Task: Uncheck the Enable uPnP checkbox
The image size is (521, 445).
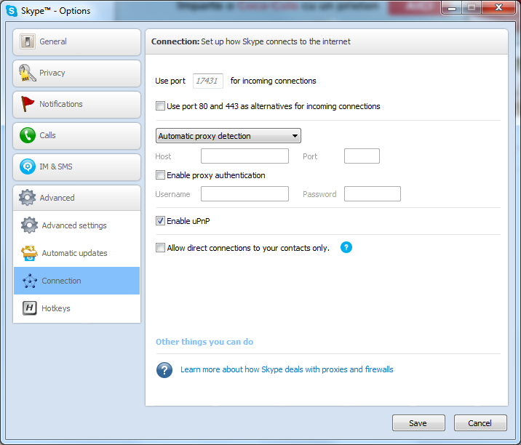Action: (x=161, y=221)
